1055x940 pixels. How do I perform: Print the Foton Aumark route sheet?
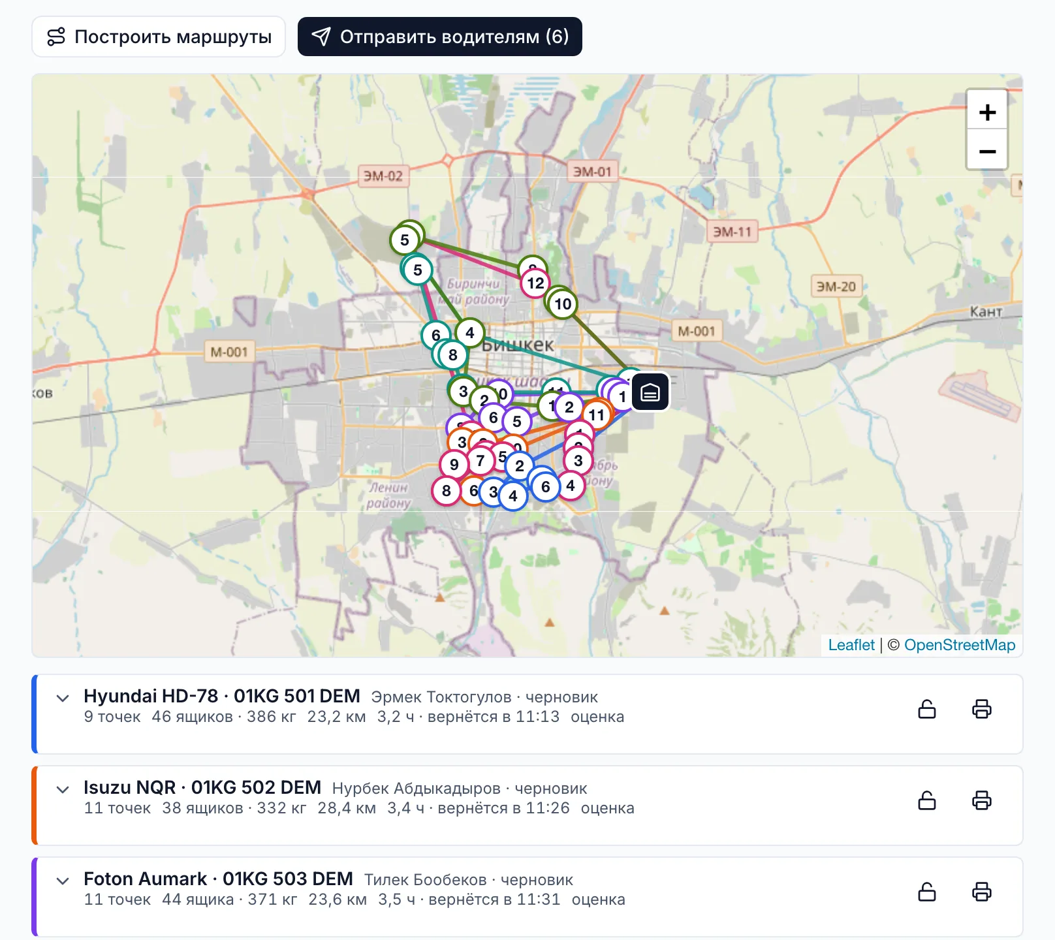point(981,892)
